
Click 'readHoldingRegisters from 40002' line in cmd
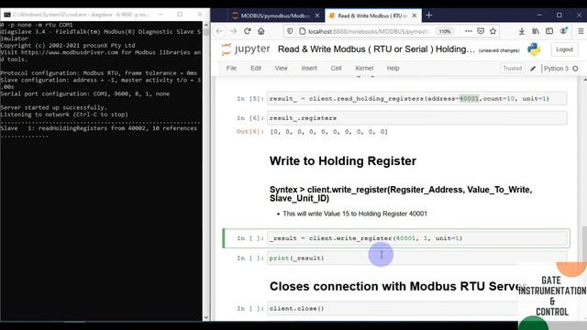pos(98,128)
